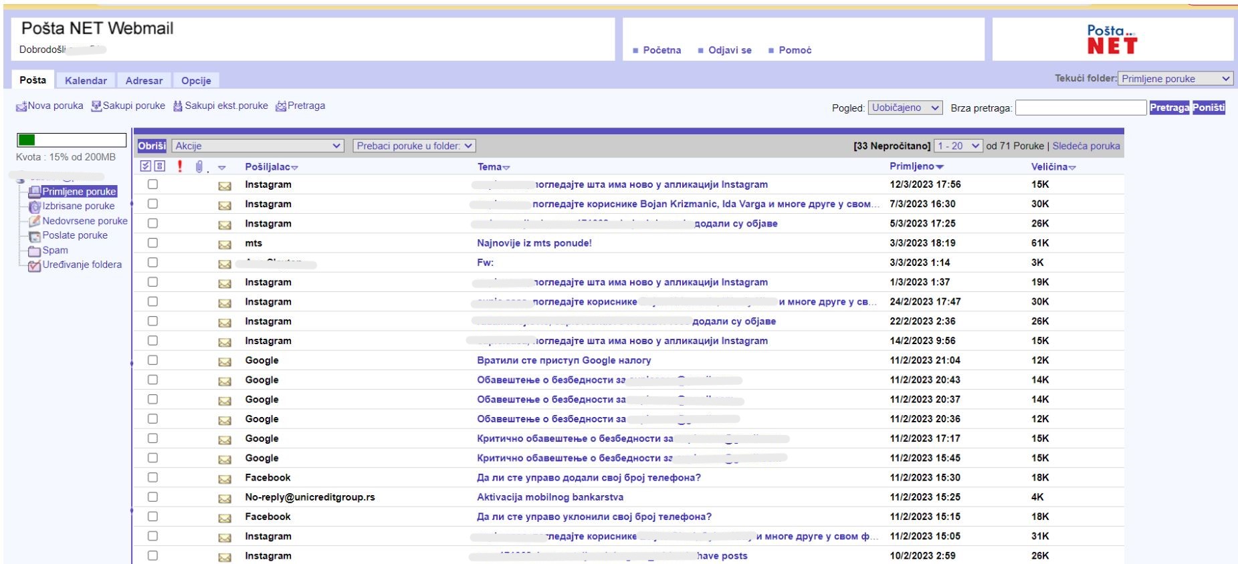This screenshot has height=564, width=1238.
Task: Open the Akcije actions dropdown
Action: click(x=257, y=146)
